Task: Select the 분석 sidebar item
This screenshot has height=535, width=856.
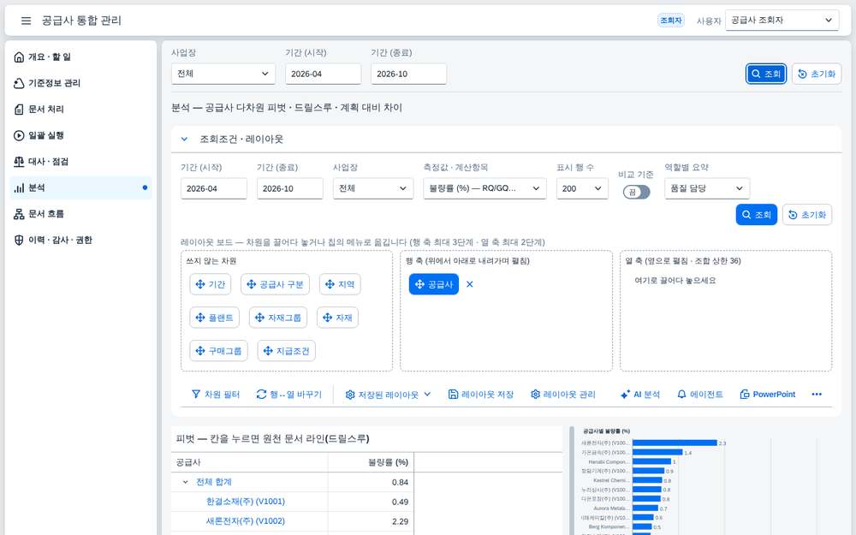Action: pyautogui.click(x=80, y=187)
